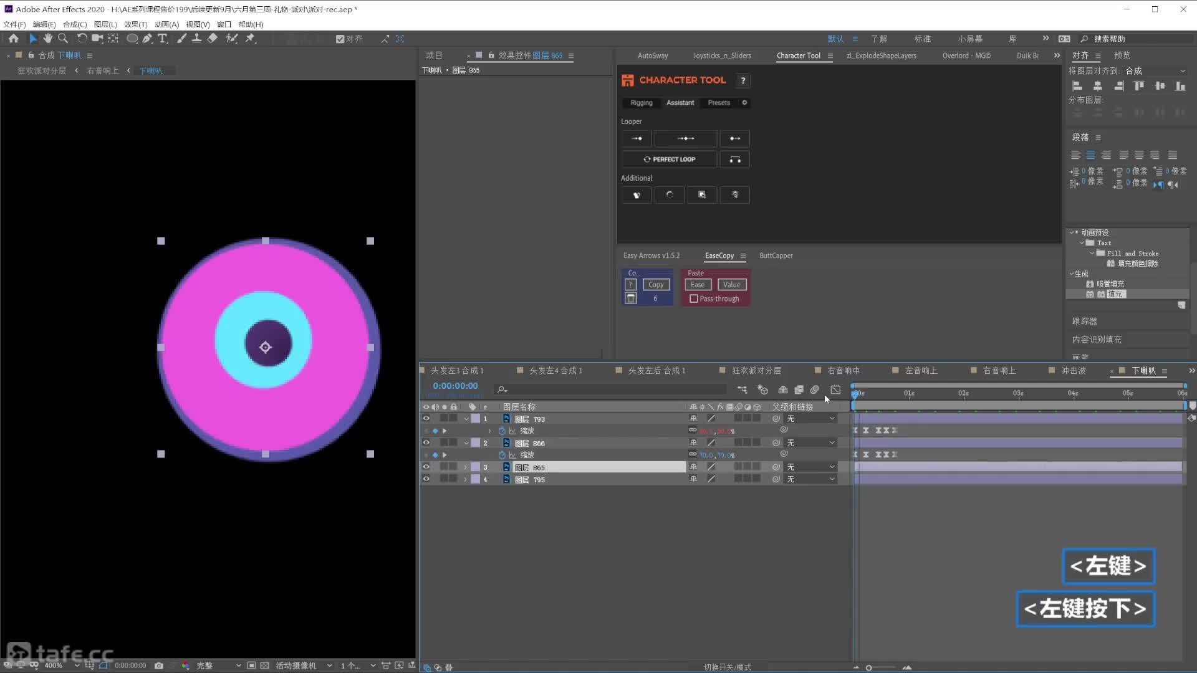Viewport: 1197px width, 673px height.
Task: Click the PERFECT LOOP button
Action: 670,160
